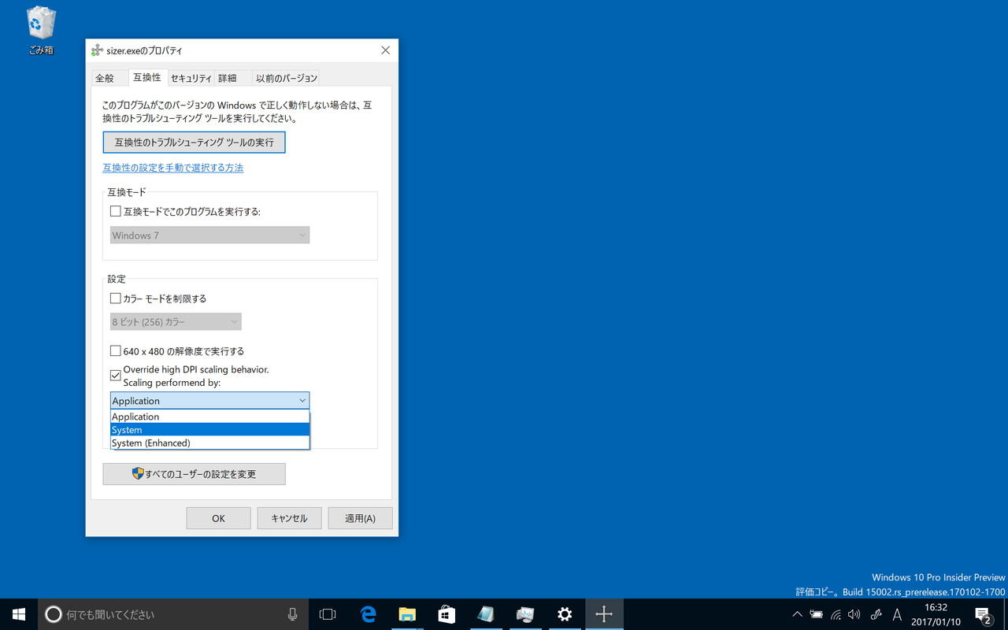Click the Cortana search box in taskbar
The image size is (1008, 630).
(157, 613)
